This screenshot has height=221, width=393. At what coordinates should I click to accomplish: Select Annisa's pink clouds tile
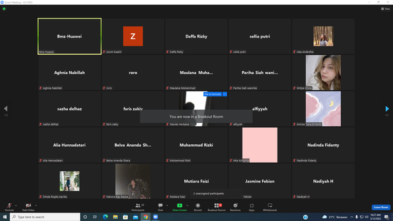(x=323, y=109)
